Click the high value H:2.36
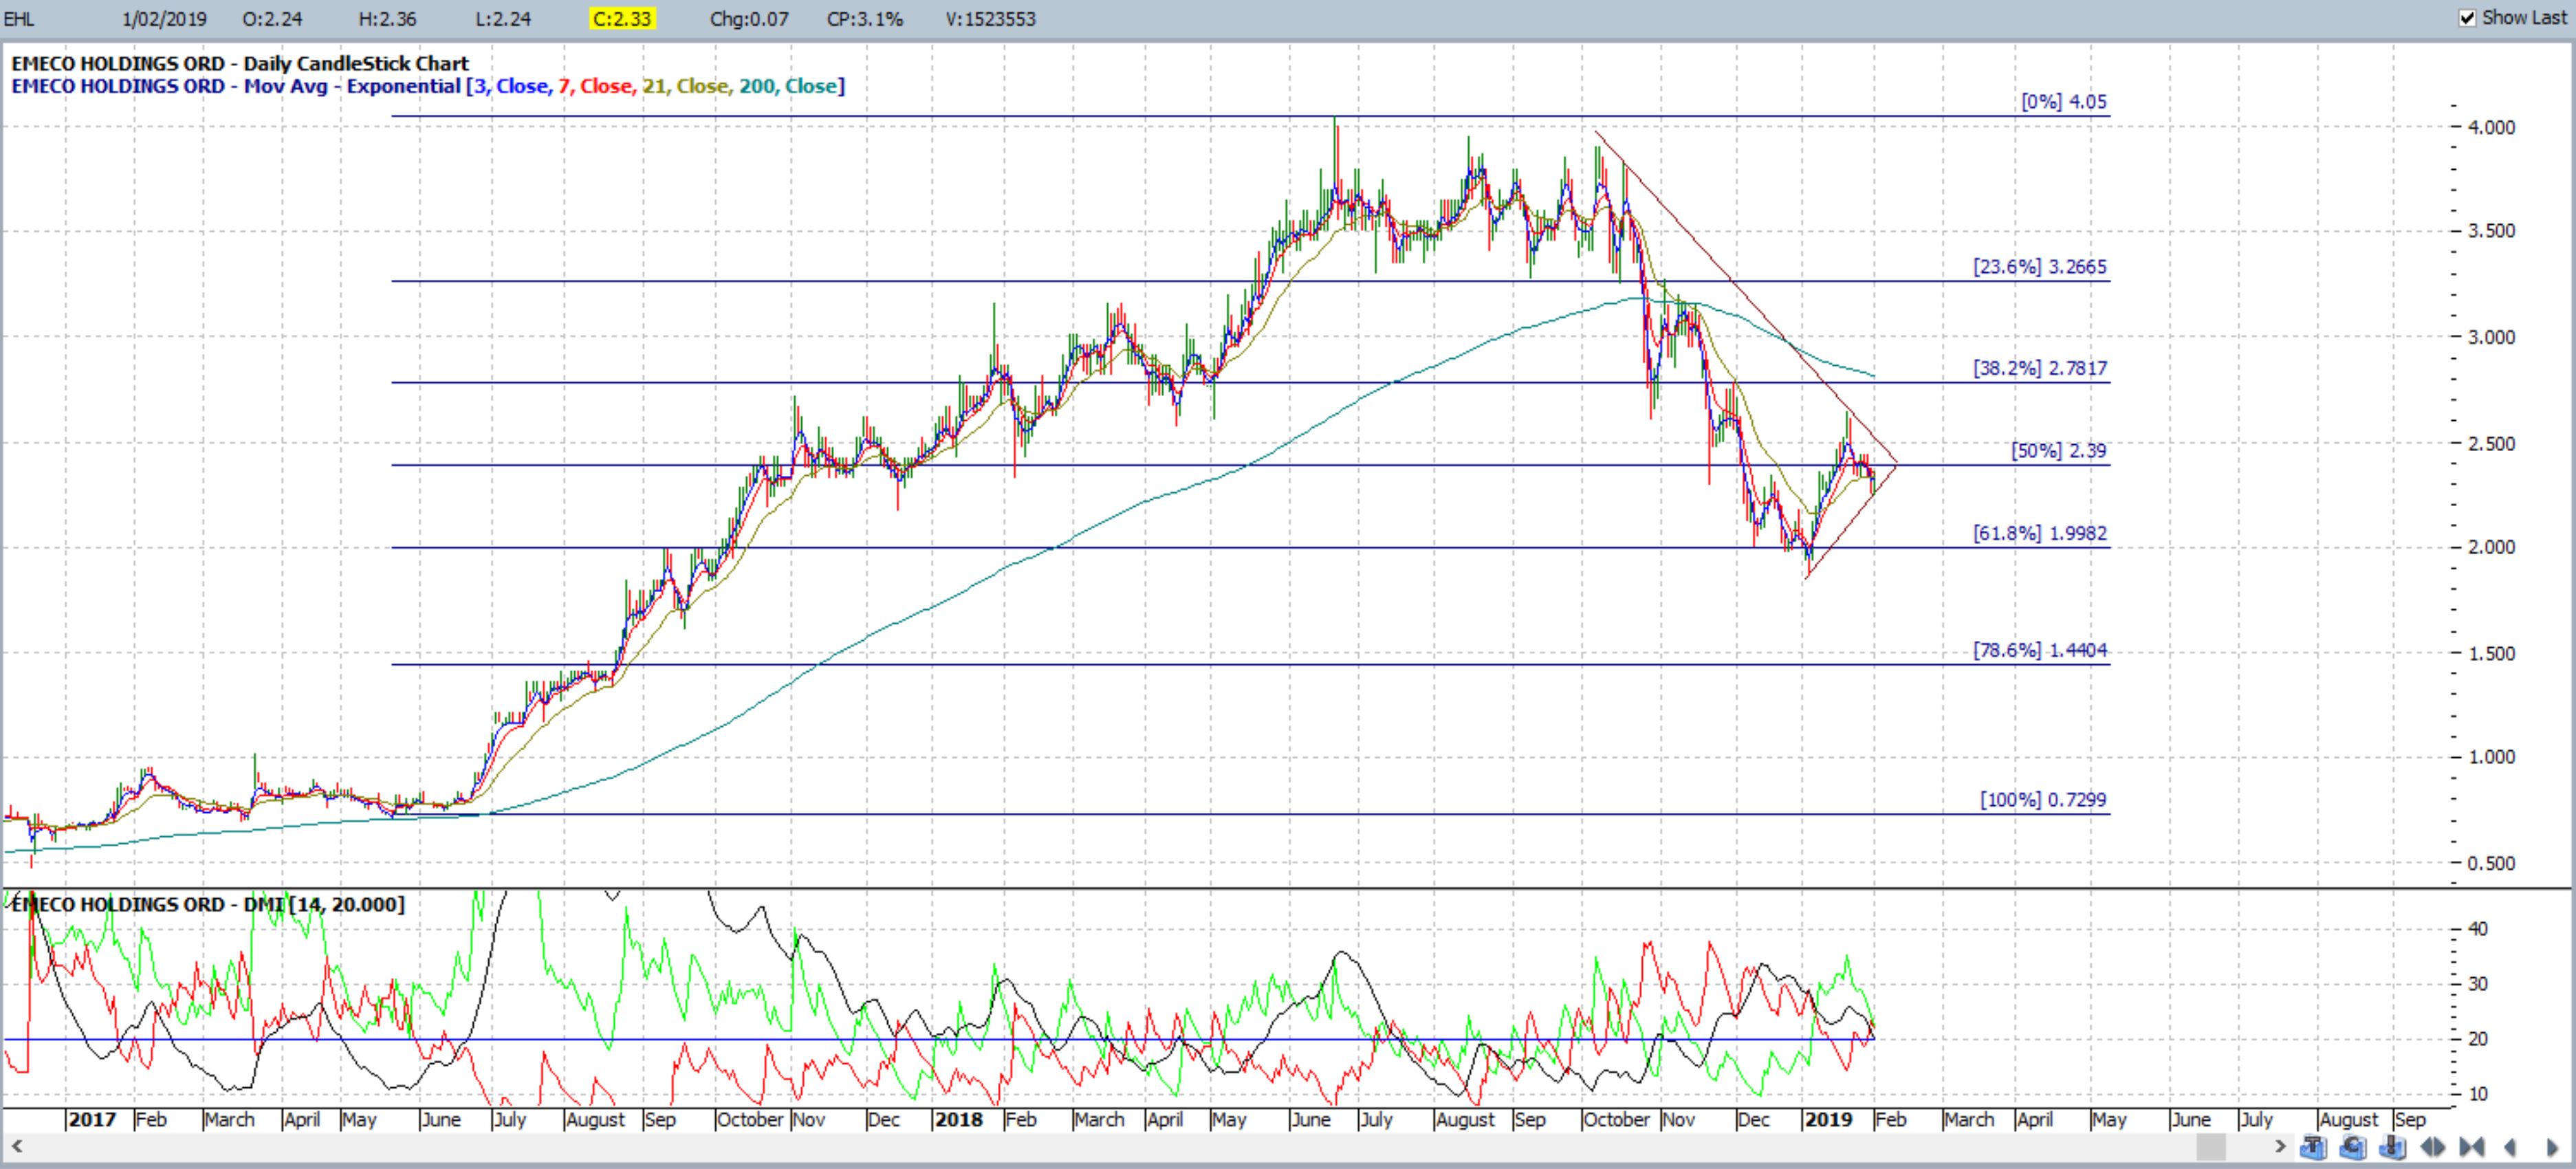Viewport: 2576px width, 1169px height. [x=388, y=19]
